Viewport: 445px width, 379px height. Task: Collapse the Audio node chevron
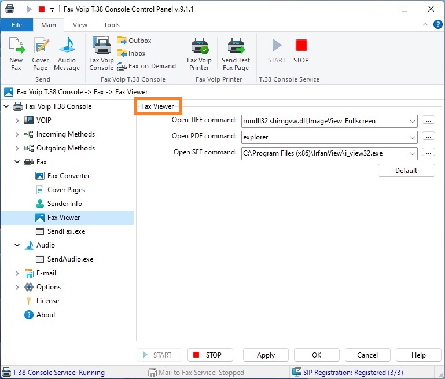pos(17,245)
